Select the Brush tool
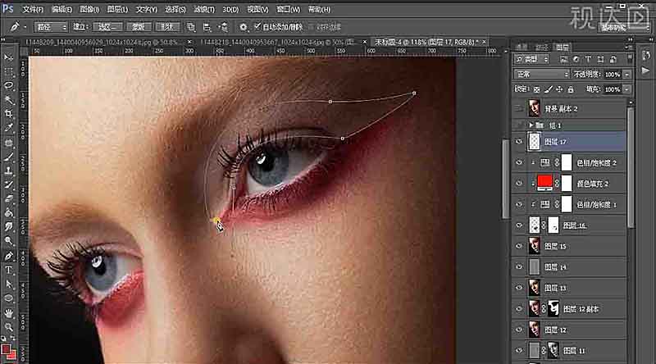This screenshot has width=656, height=364. click(8, 157)
